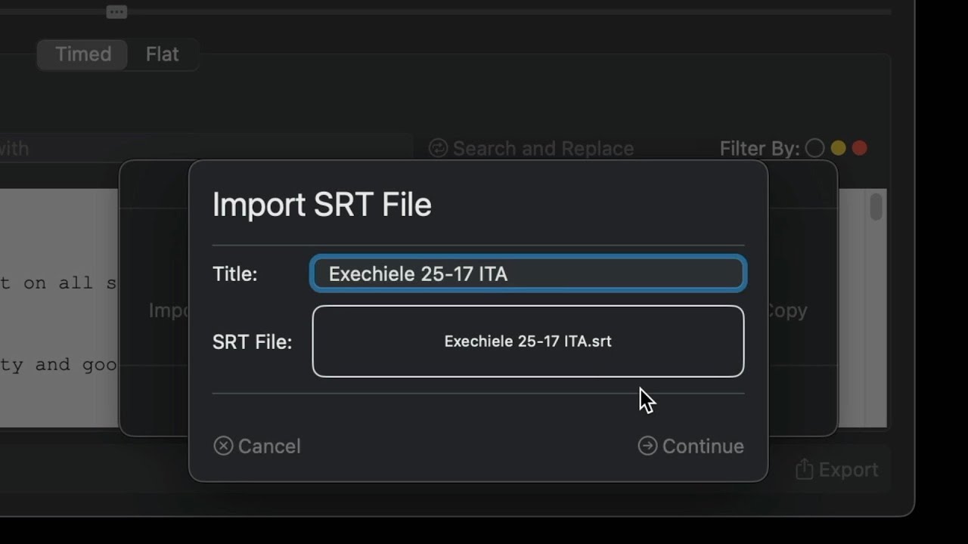Switch to the Timed view tab
Viewport: 968px width, 544px height.
pos(83,54)
